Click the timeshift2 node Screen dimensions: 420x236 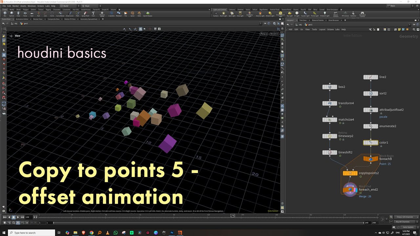[330, 152]
